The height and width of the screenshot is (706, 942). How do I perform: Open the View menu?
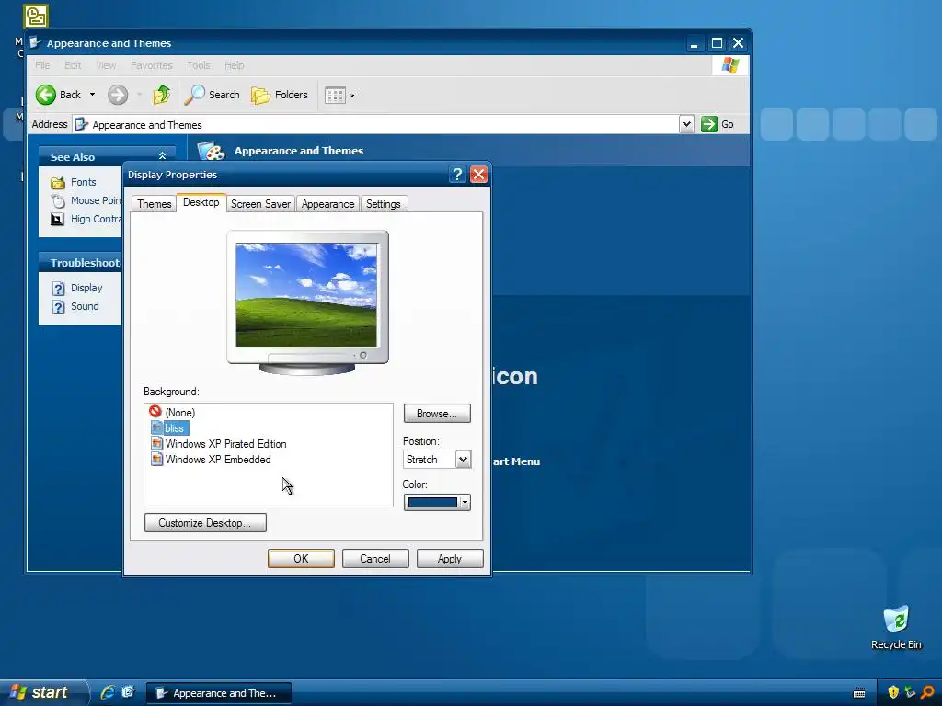pyautogui.click(x=106, y=65)
